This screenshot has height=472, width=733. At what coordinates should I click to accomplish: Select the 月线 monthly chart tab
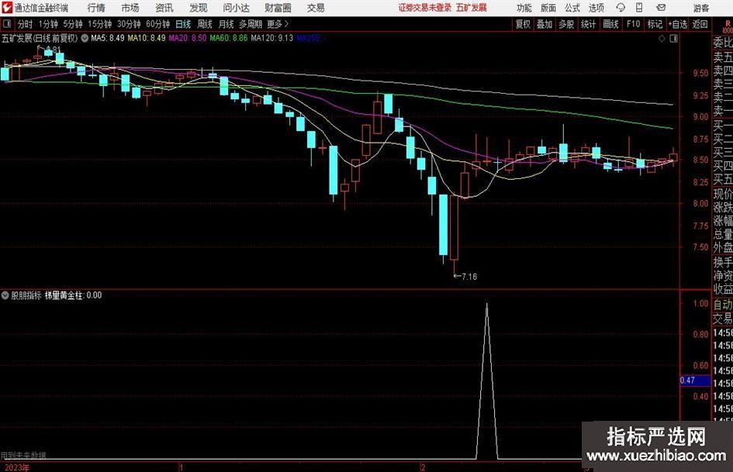click(226, 24)
